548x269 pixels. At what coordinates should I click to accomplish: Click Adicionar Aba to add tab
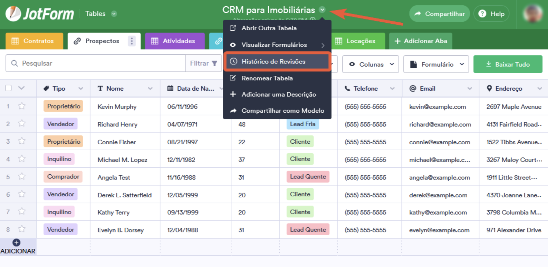click(421, 41)
